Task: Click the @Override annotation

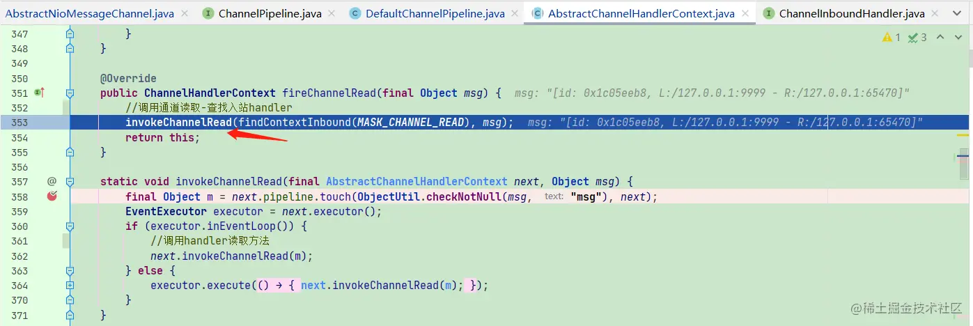Action: pyautogui.click(x=128, y=78)
